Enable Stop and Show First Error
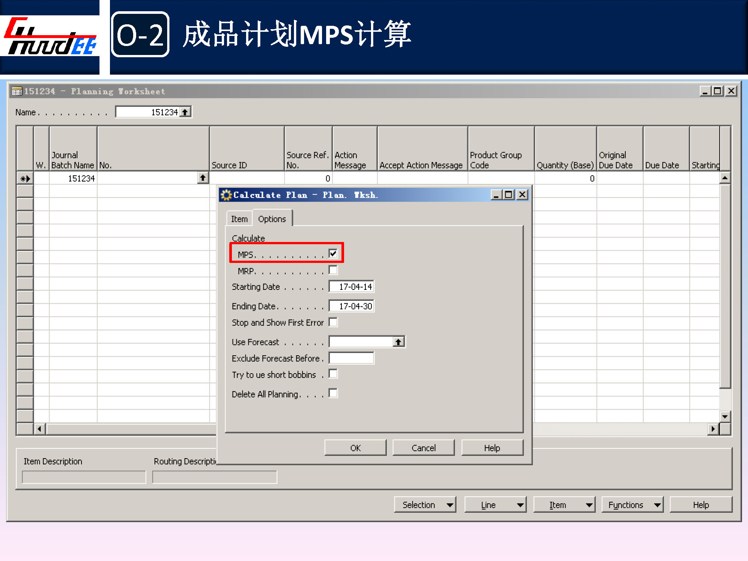This screenshot has width=748, height=561. tap(333, 322)
